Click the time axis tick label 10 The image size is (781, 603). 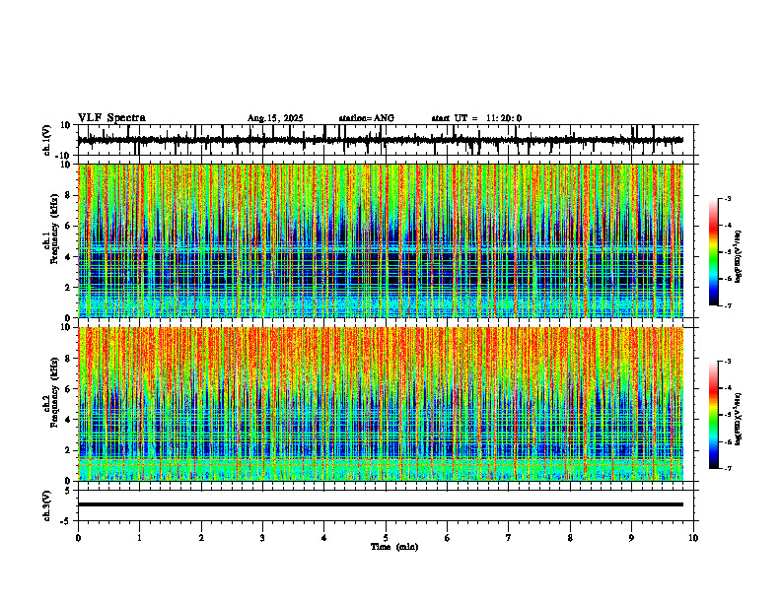693,538
